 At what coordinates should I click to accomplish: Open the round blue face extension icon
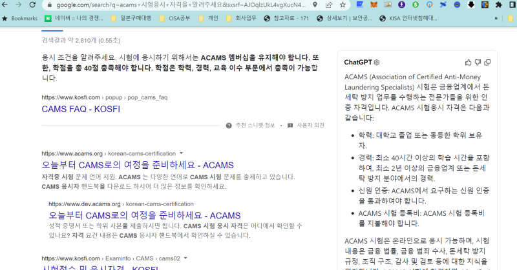[x=457, y=5]
